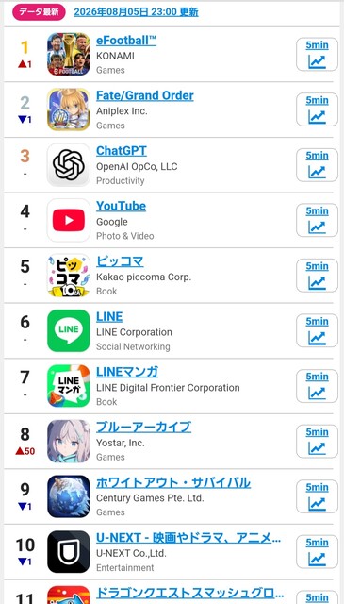The width and height of the screenshot is (344, 604).
Task: Open the ドラゴンクエストスマッシュグロウ title link
Action: (189, 594)
